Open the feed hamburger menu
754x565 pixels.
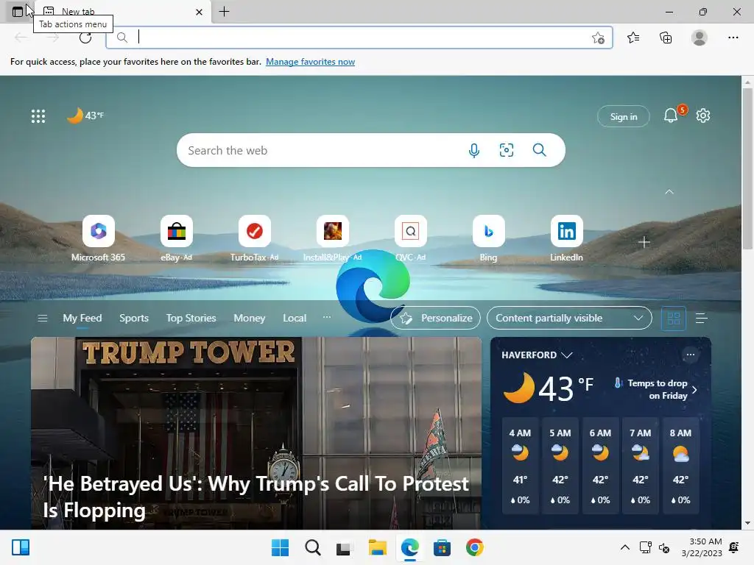pos(42,318)
